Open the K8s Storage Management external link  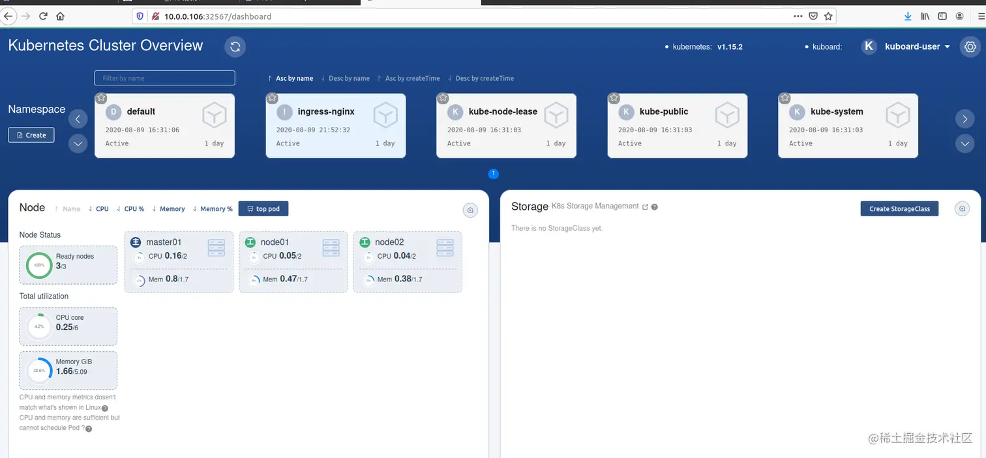(645, 207)
